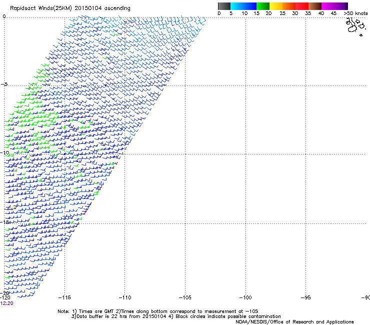This screenshot has height=325, width=370.
Task: Click legend tick label 40
Action: tap(321, 13)
